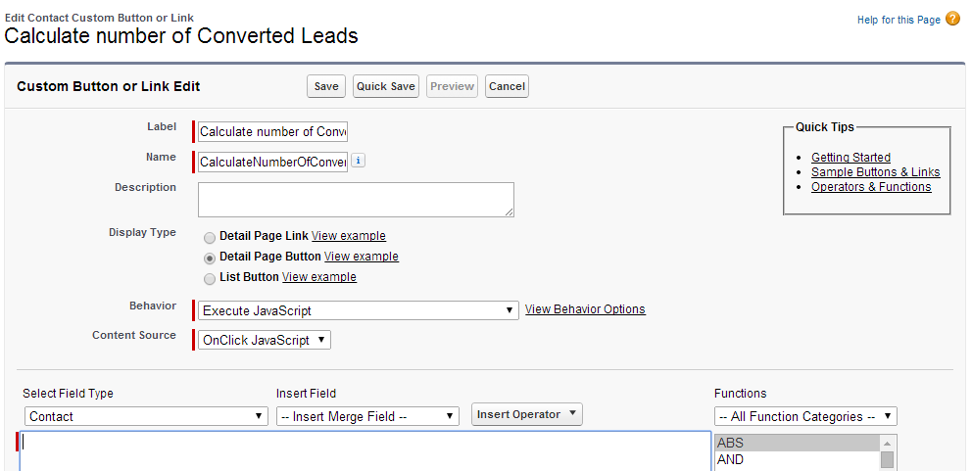
Task: Select the Detail Page Link radio button
Action: tap(210, 237)
